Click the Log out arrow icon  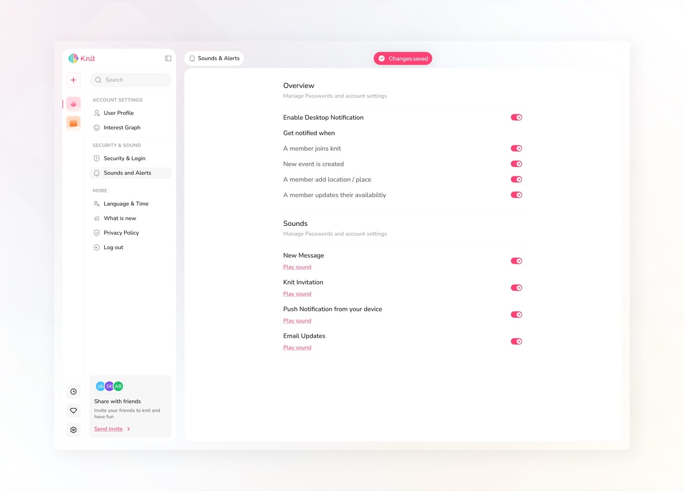(x=97, y=247)
